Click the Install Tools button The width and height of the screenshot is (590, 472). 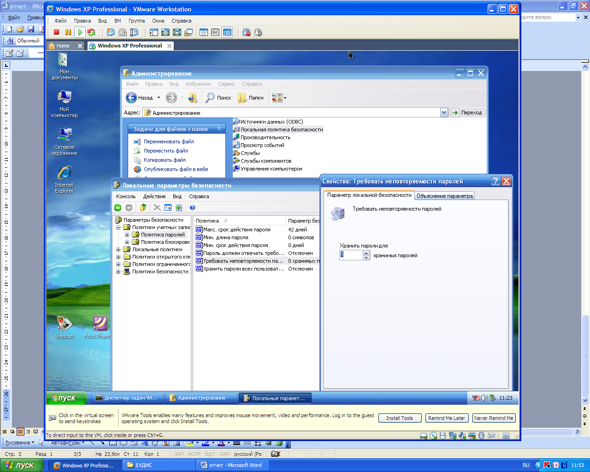click(400, 418)
